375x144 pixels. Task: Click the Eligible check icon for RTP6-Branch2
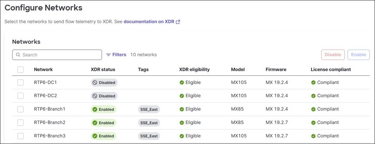(x=182, y=123)
